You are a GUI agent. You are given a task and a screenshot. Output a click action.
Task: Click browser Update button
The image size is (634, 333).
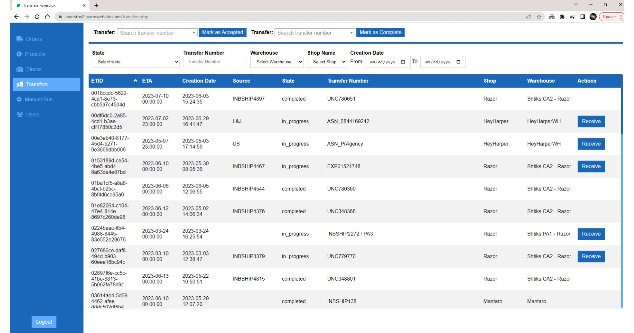pos(611,17)
